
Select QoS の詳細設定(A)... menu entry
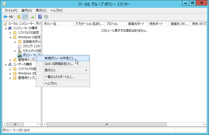click(59, 64)
